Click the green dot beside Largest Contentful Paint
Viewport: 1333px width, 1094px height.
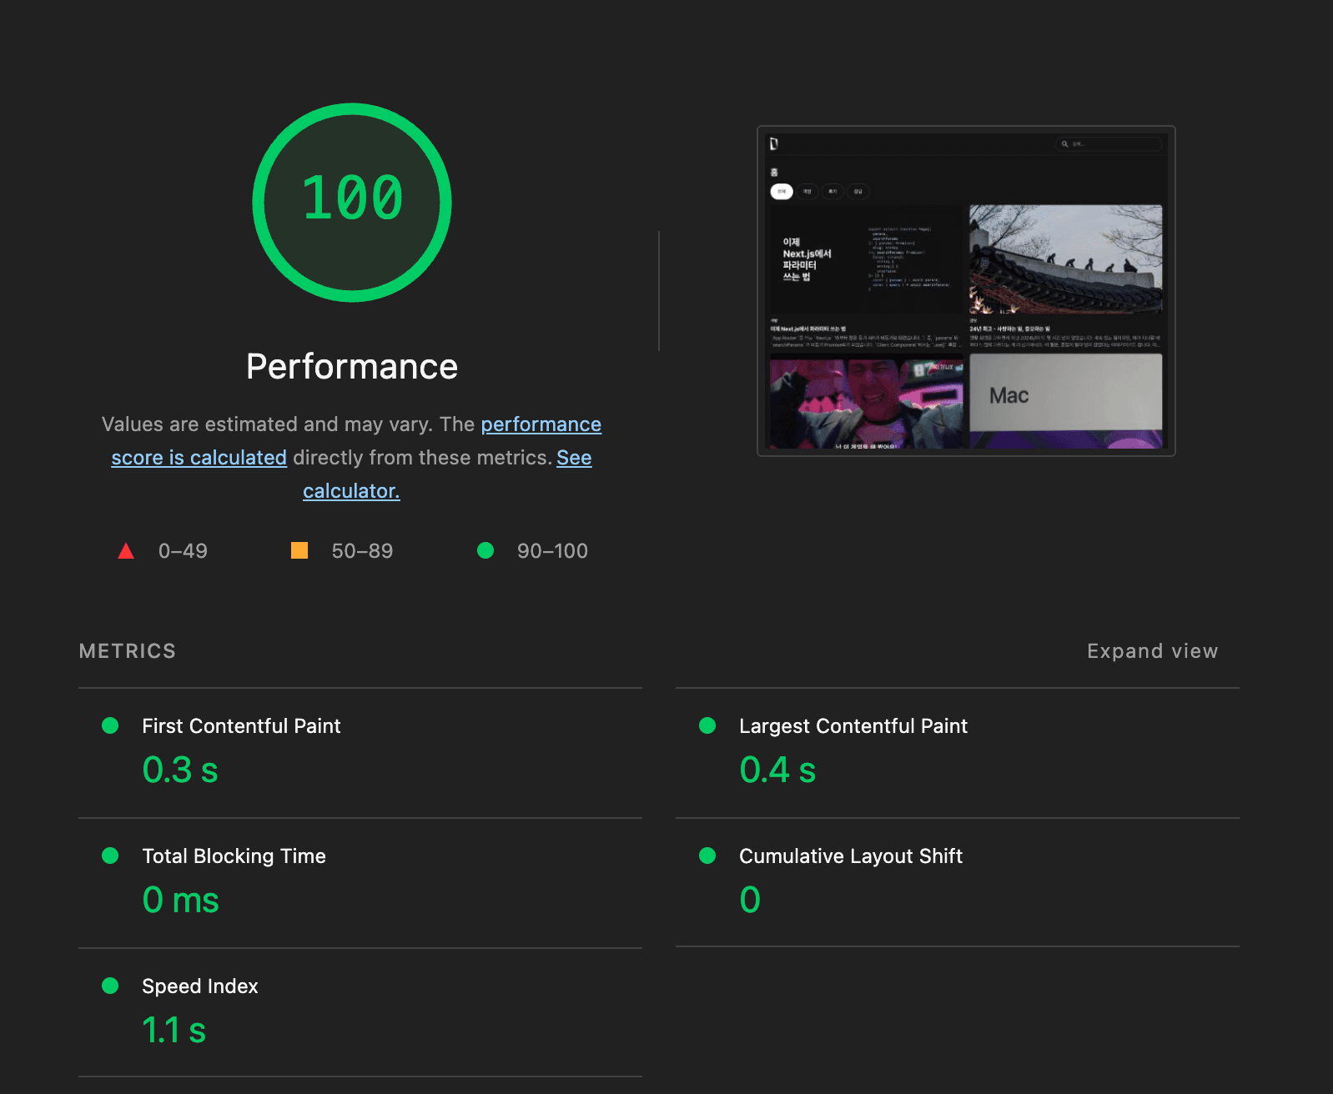click(707, 725)
